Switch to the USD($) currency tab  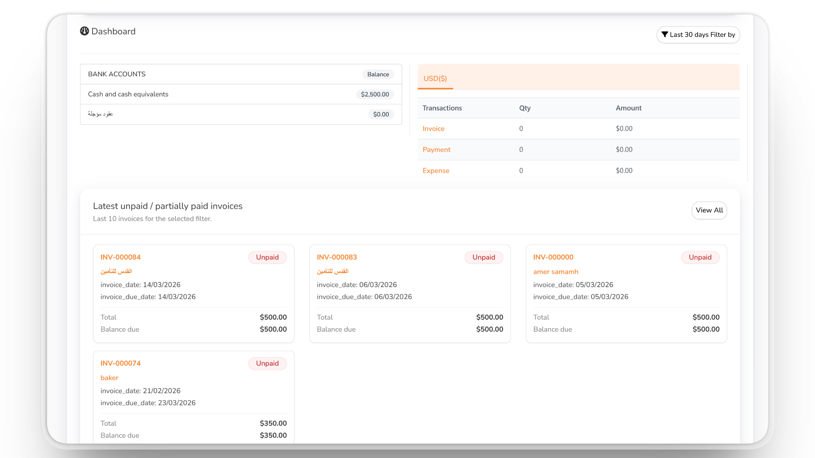(x=435, y=78)
